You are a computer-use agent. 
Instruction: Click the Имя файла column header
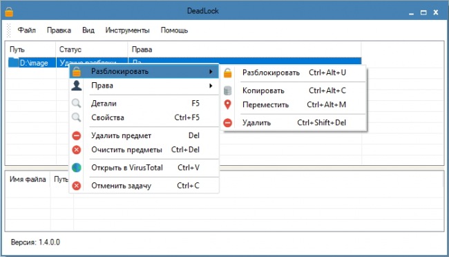coord(28,180)
